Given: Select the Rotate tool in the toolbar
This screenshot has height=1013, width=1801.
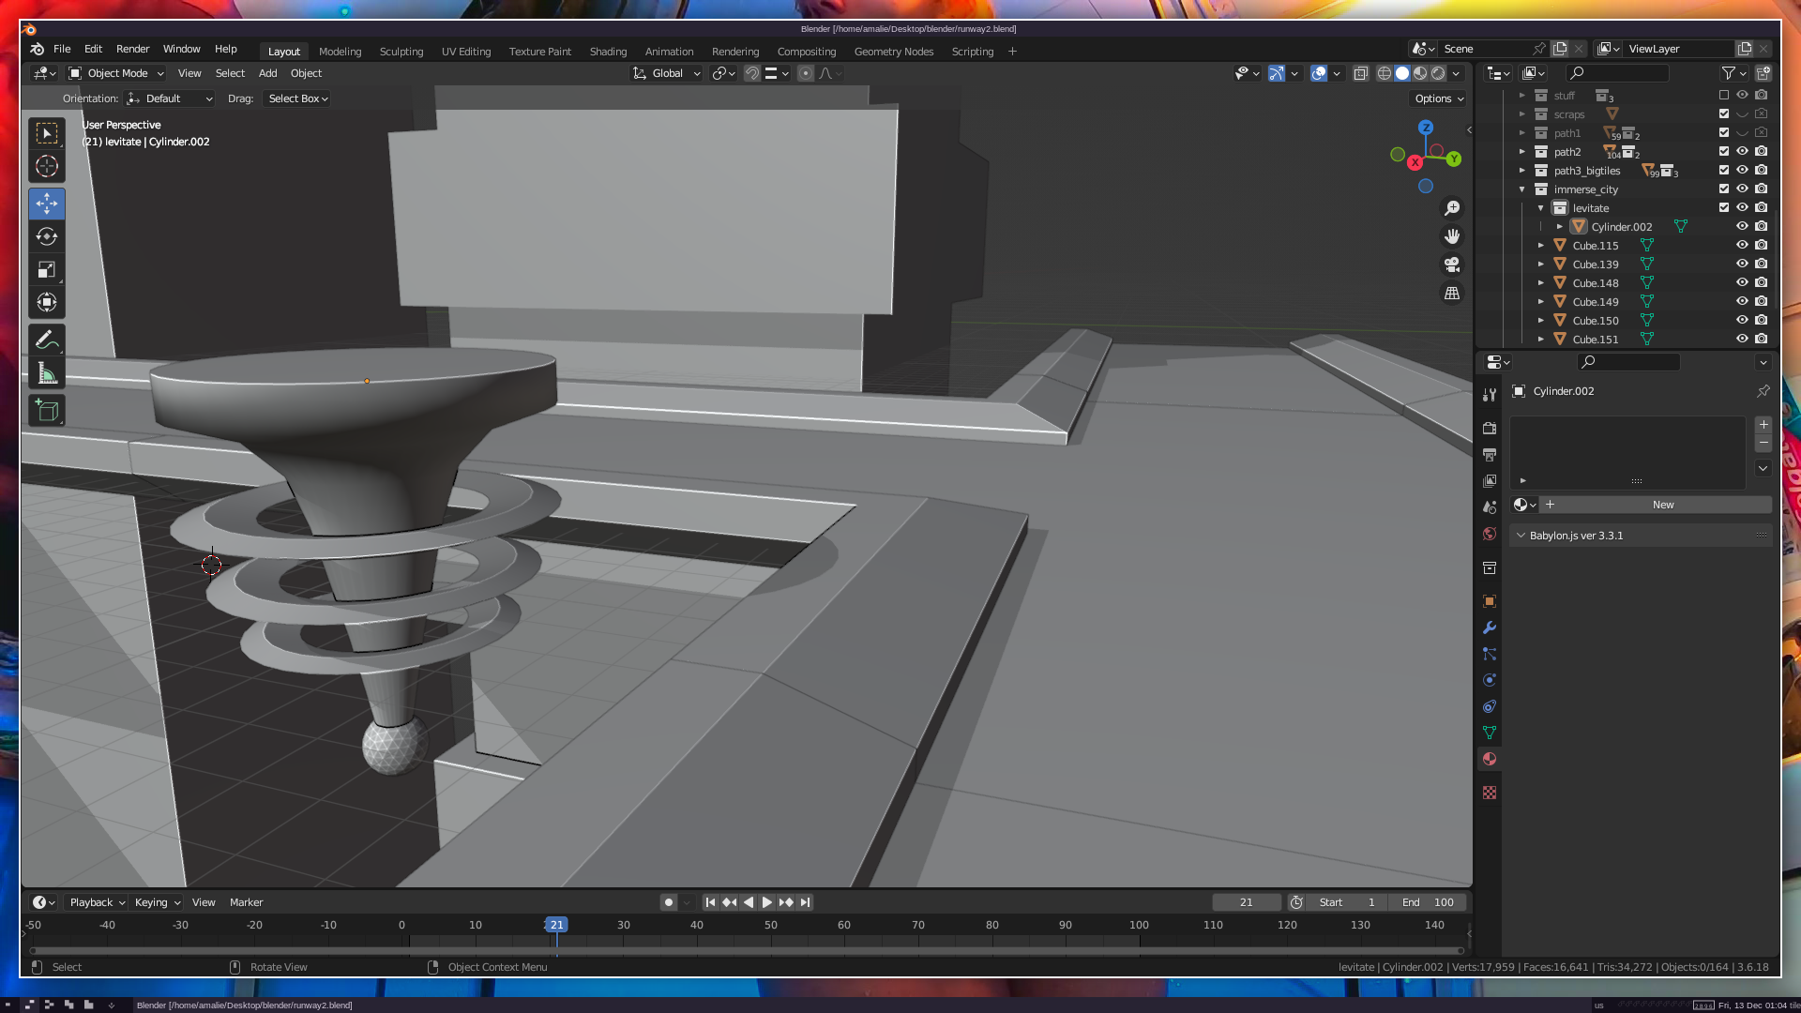Looking at the screenshot, I should tap(47, 236).
